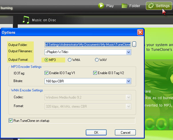Select MP3 output format
This screenshot has width=173, height=140.
click(x=46, y=60)
